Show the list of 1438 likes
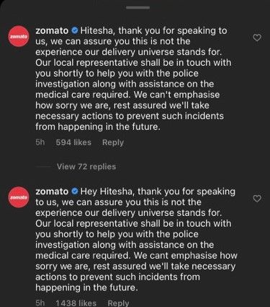This screenshot has height=307, width=270. coord(76,303)
